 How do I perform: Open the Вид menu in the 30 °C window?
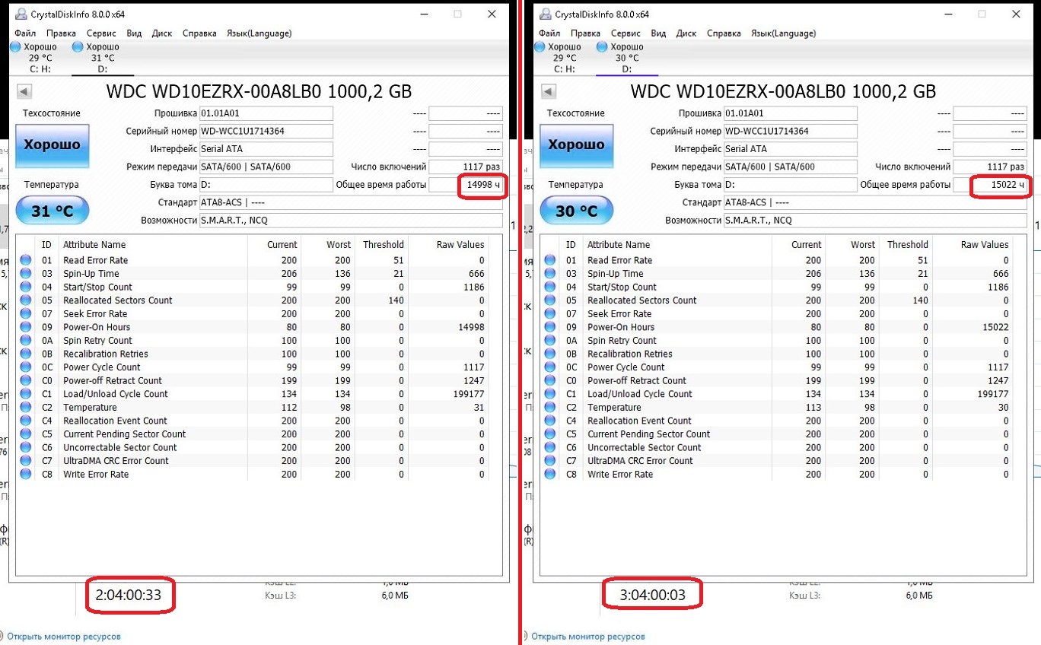point(659,33)
